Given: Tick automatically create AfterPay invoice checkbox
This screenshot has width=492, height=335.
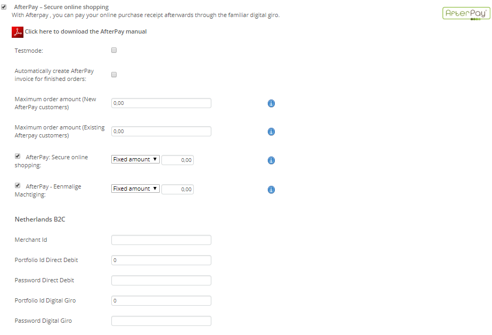Looking at the screenshot, I should coord(114,75).
